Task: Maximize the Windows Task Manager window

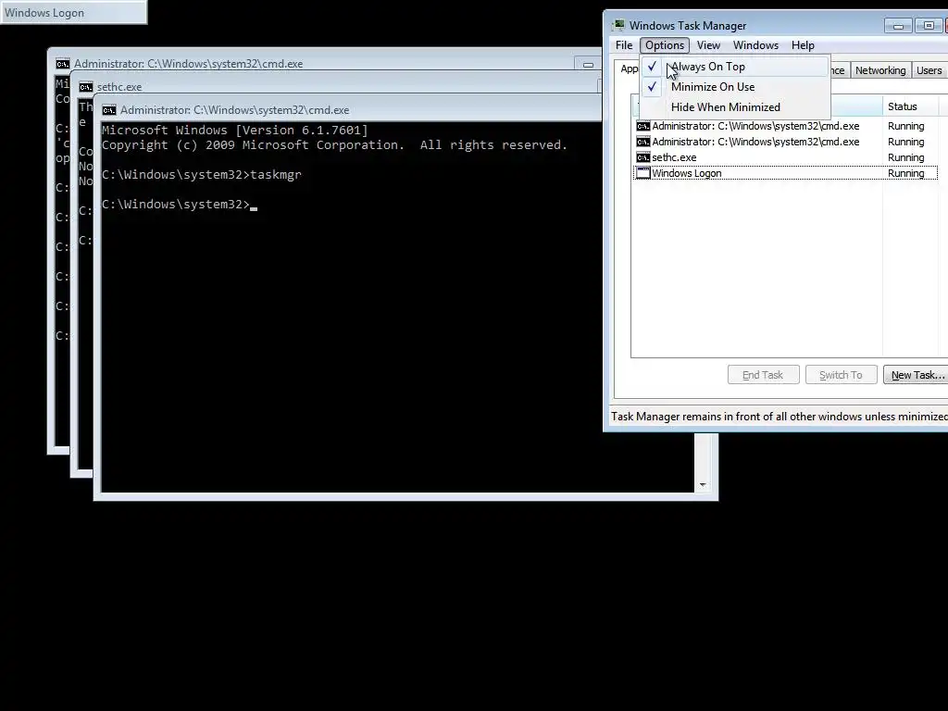Action: coord(928,25)
